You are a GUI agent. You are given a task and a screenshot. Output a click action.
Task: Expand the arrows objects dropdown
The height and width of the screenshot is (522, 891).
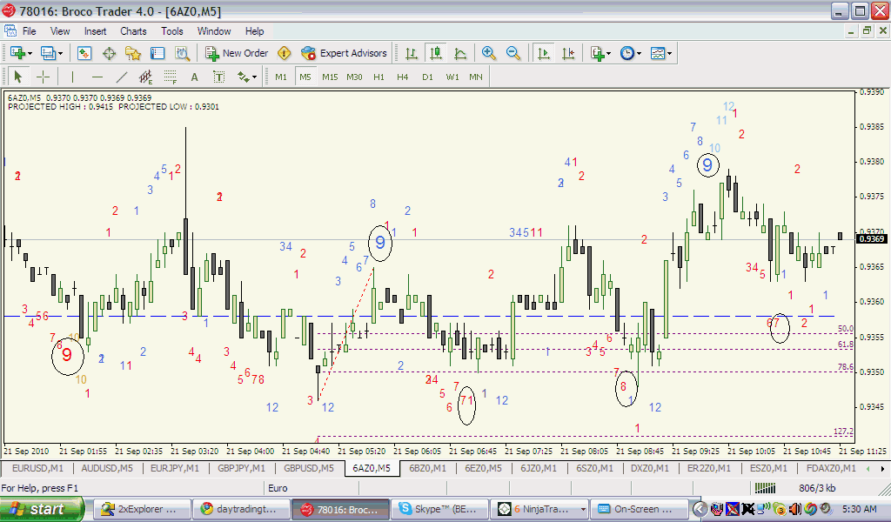pos(255,77)
